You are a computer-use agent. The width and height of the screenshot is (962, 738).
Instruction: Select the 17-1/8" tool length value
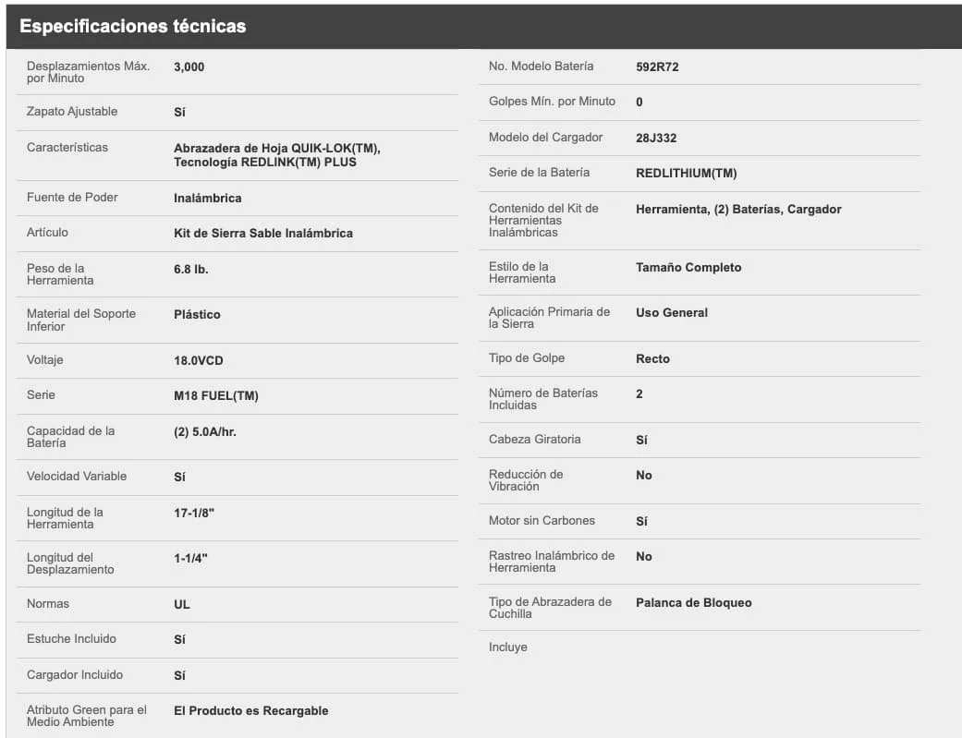tap(194, 513)
